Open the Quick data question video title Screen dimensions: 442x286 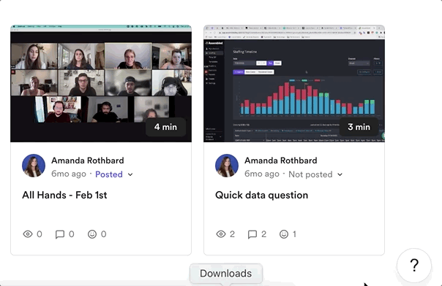point(261,195)
